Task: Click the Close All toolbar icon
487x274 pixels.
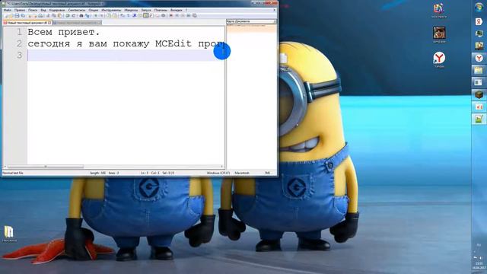Action: tap(35, 15)
